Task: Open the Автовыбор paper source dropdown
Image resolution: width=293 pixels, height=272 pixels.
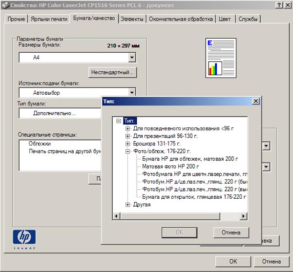Action: [x=132, y=92]
